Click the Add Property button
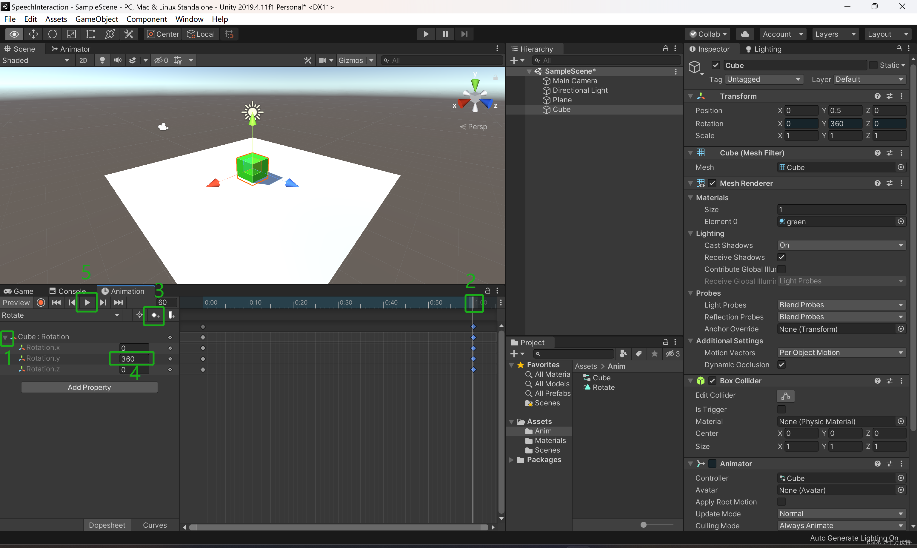917x548 pixels. click(x=90, y=388)
